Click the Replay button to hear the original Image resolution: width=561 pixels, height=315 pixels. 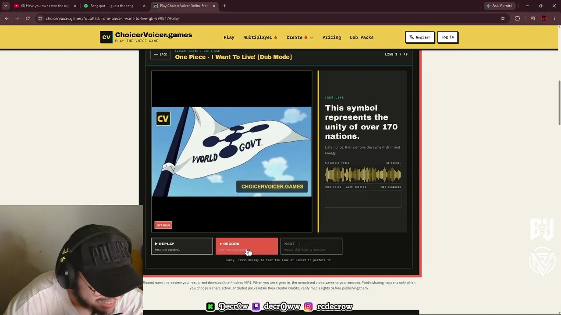pos(182,246)
